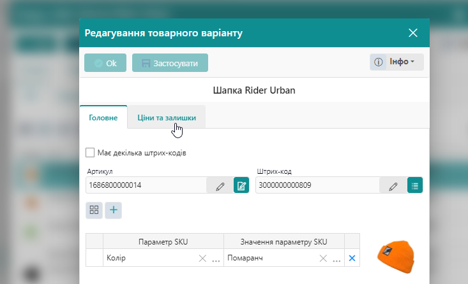Clear the Колір parameter value

coord(202,259)
